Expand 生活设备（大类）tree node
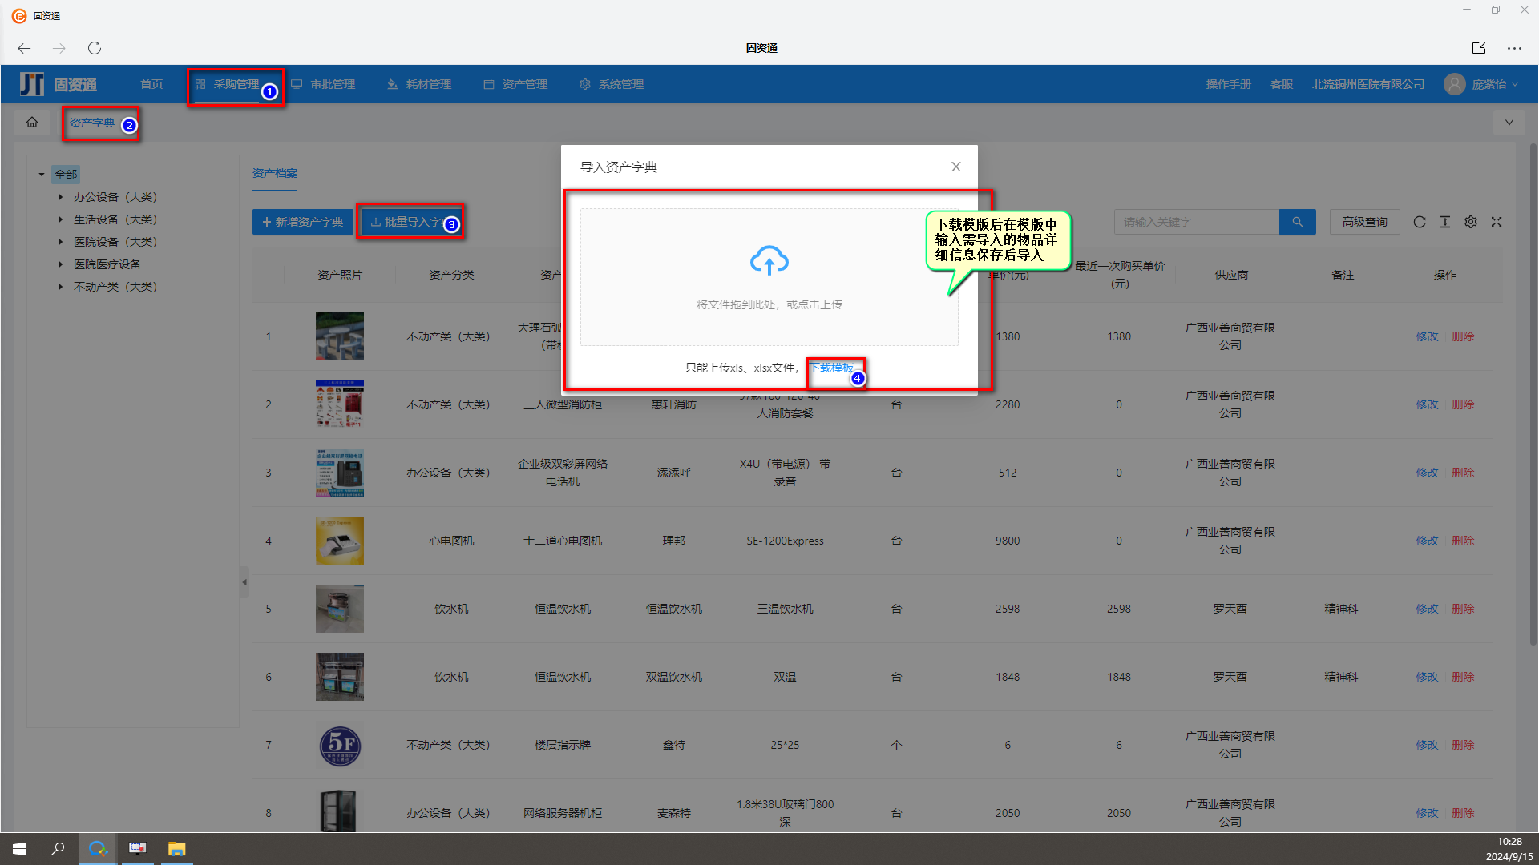This screenshot has height=865, width=1539. [60, 219]
